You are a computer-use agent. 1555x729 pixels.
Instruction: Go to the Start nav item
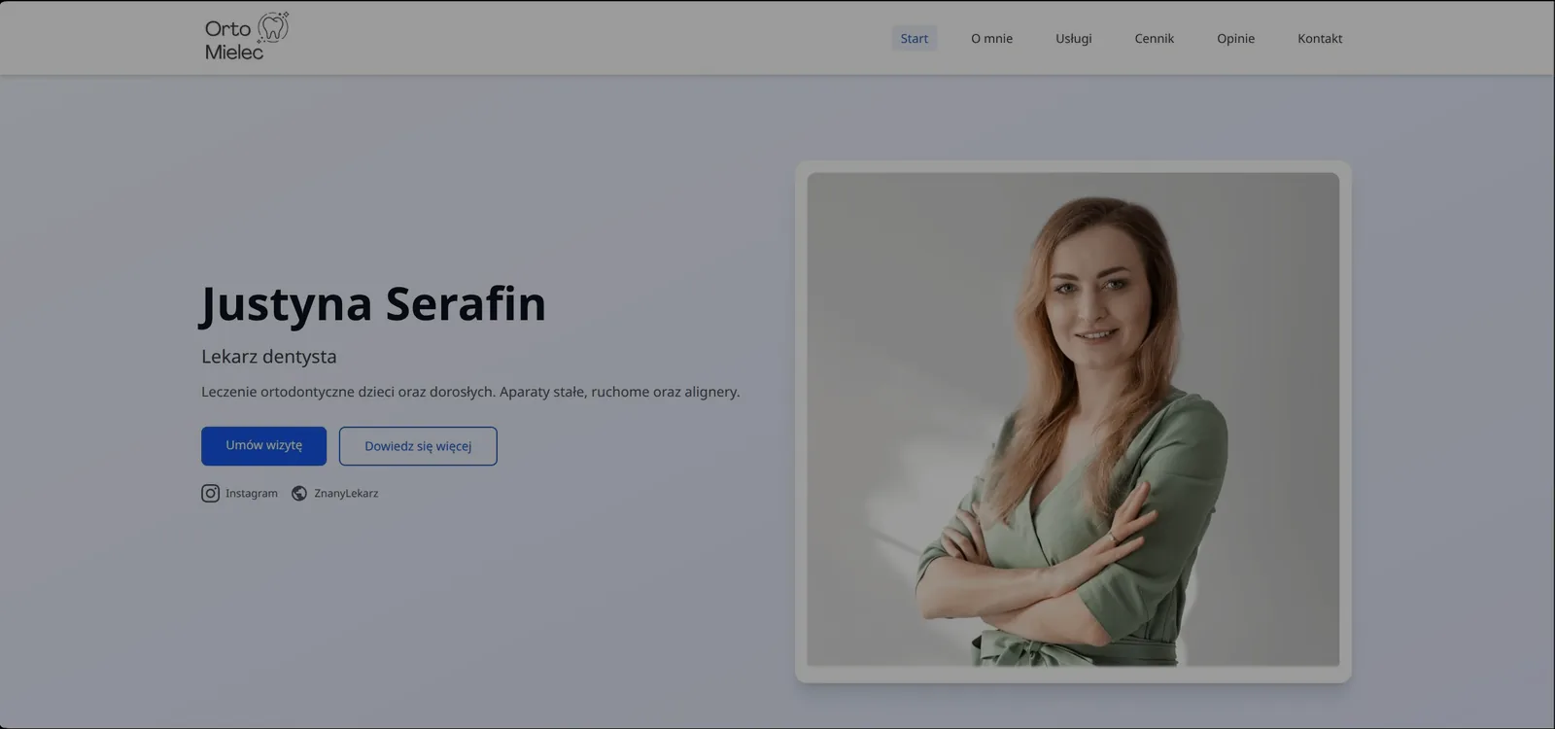coord(914,39)
